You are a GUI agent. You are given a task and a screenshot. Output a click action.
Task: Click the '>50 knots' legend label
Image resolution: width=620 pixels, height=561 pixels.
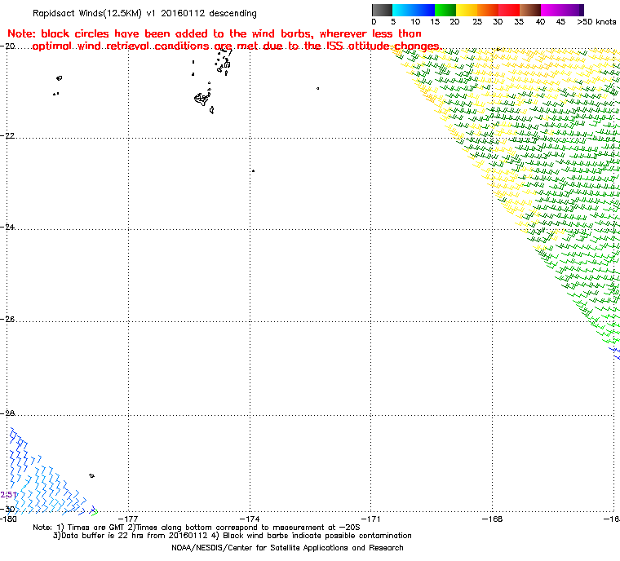596,22
